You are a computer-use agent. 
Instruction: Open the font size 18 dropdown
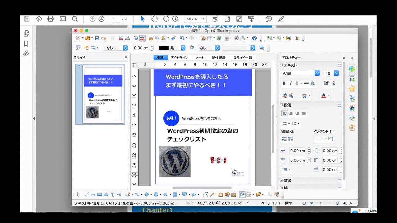click(x=336, y=73)
